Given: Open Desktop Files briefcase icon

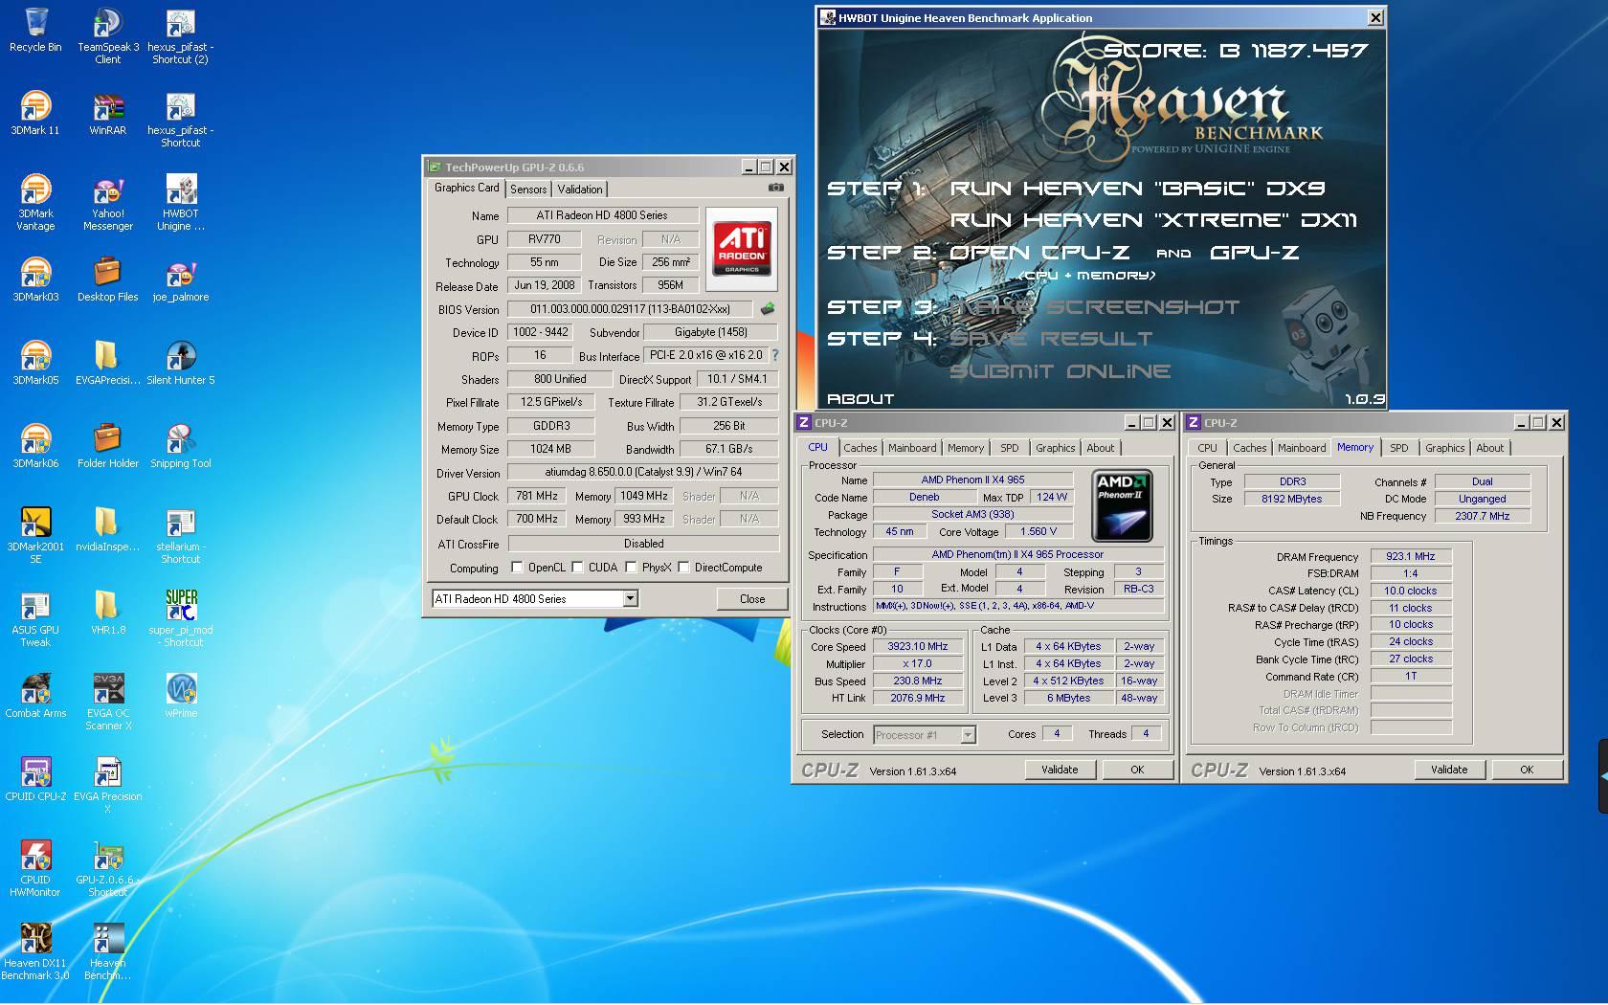Looking at the screenshot, I should tap(108, 279).
